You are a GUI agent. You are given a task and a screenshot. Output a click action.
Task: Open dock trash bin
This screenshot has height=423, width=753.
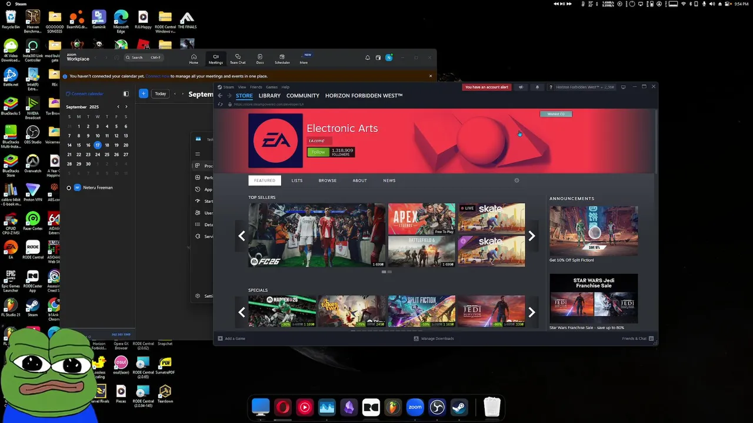pyautogui.click(x=492, y=407)
